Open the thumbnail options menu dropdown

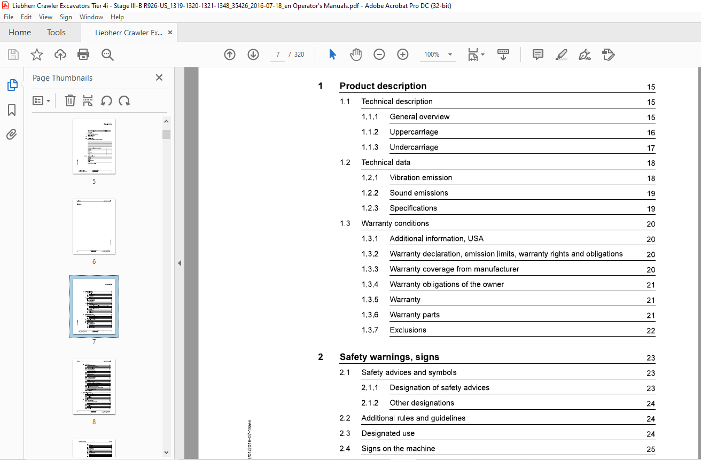pyautogui.click(x=42, y=100)
